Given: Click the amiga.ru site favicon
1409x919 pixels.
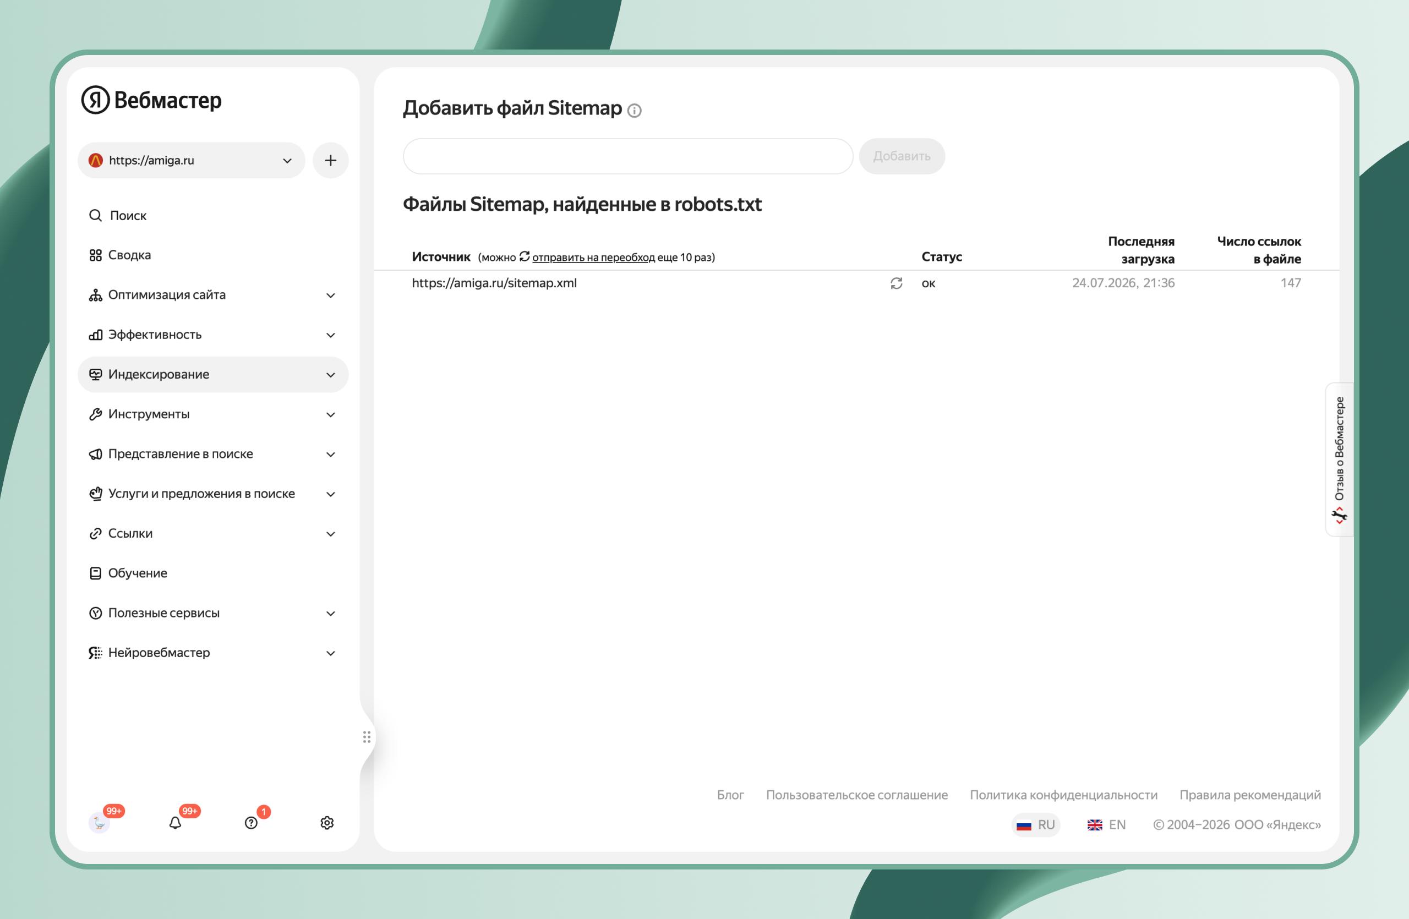Looking at the screenshot, I should point(95,160).
